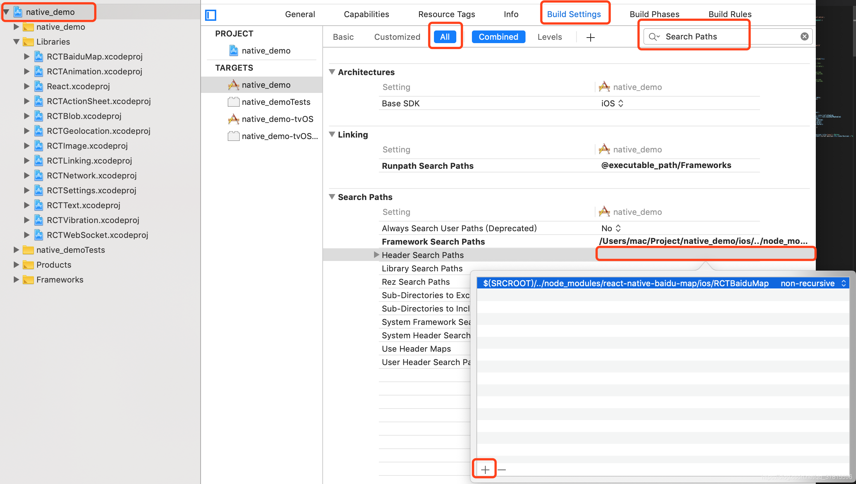
Task: Select the Build Settings tab
Action: [574, 14]
